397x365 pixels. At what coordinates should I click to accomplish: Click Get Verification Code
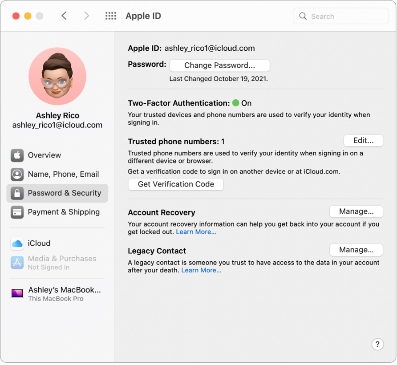pos(175,184)
